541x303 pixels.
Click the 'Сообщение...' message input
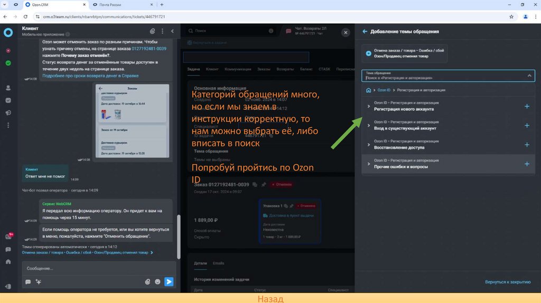click(x=99, y=269)
